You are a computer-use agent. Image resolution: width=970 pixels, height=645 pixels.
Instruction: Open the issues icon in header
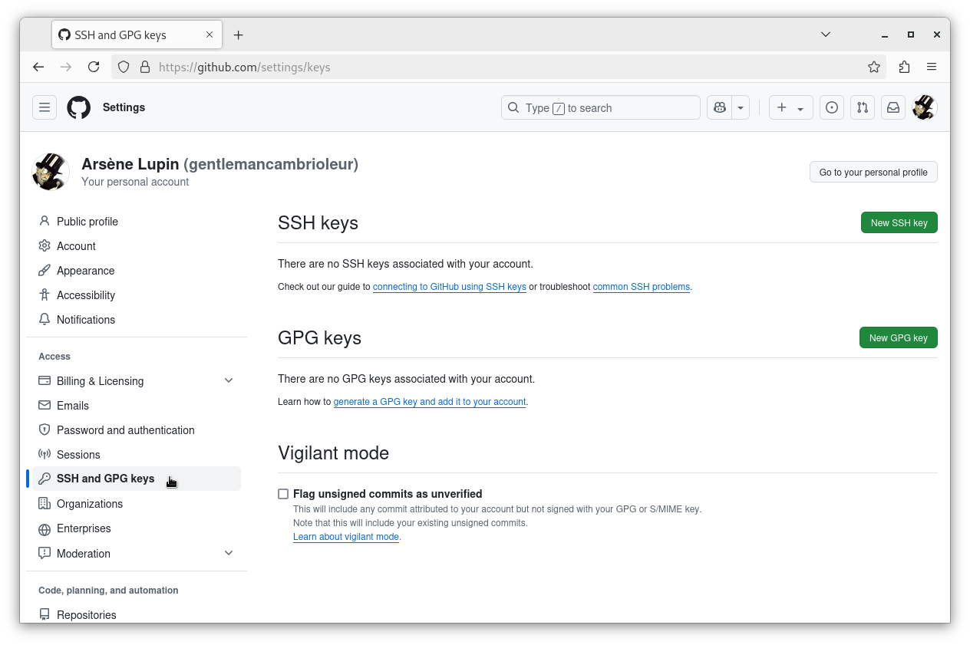coord(831,108)
